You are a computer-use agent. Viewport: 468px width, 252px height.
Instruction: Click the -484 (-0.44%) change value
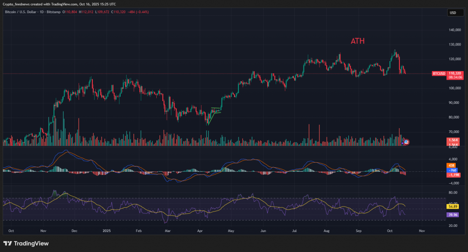pyautogui.click(x=138, y=12)
